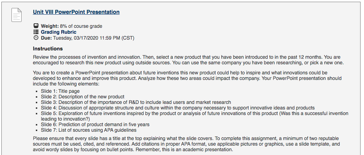This screenshot has width=364, height=155.
Task: Click the 8% of course grade text
Action: (81, 26)
